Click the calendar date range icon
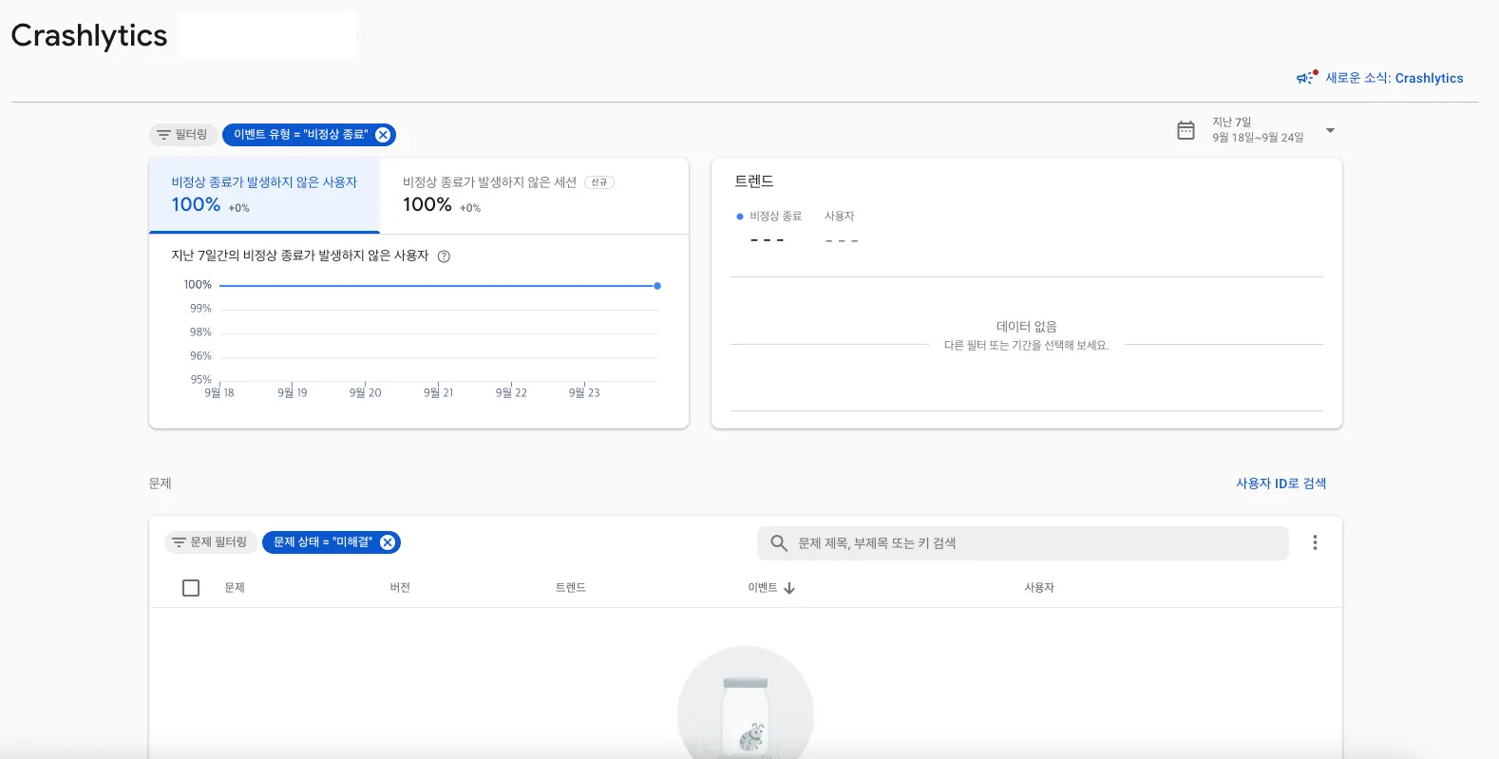1499x759 pixels. [1186, 130]
